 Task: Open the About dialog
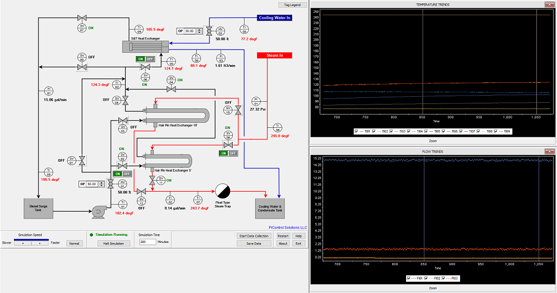coord(283,244)
